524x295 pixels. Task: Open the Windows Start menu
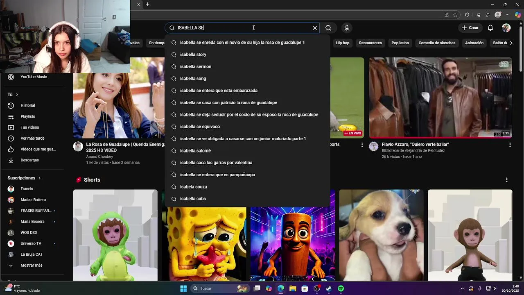(183, 288)
